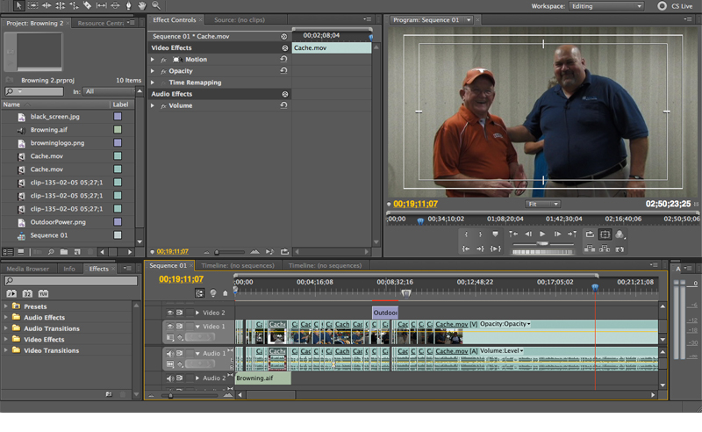Switch to Source (no clips) tab
The image size is (702, 432).
[239, 19]
